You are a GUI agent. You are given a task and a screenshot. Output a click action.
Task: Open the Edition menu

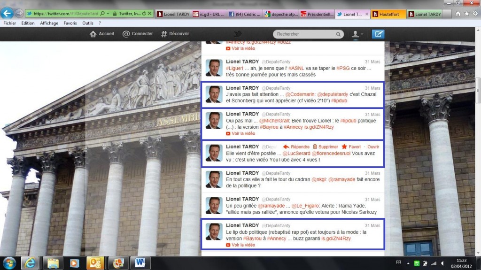point(28,23)
